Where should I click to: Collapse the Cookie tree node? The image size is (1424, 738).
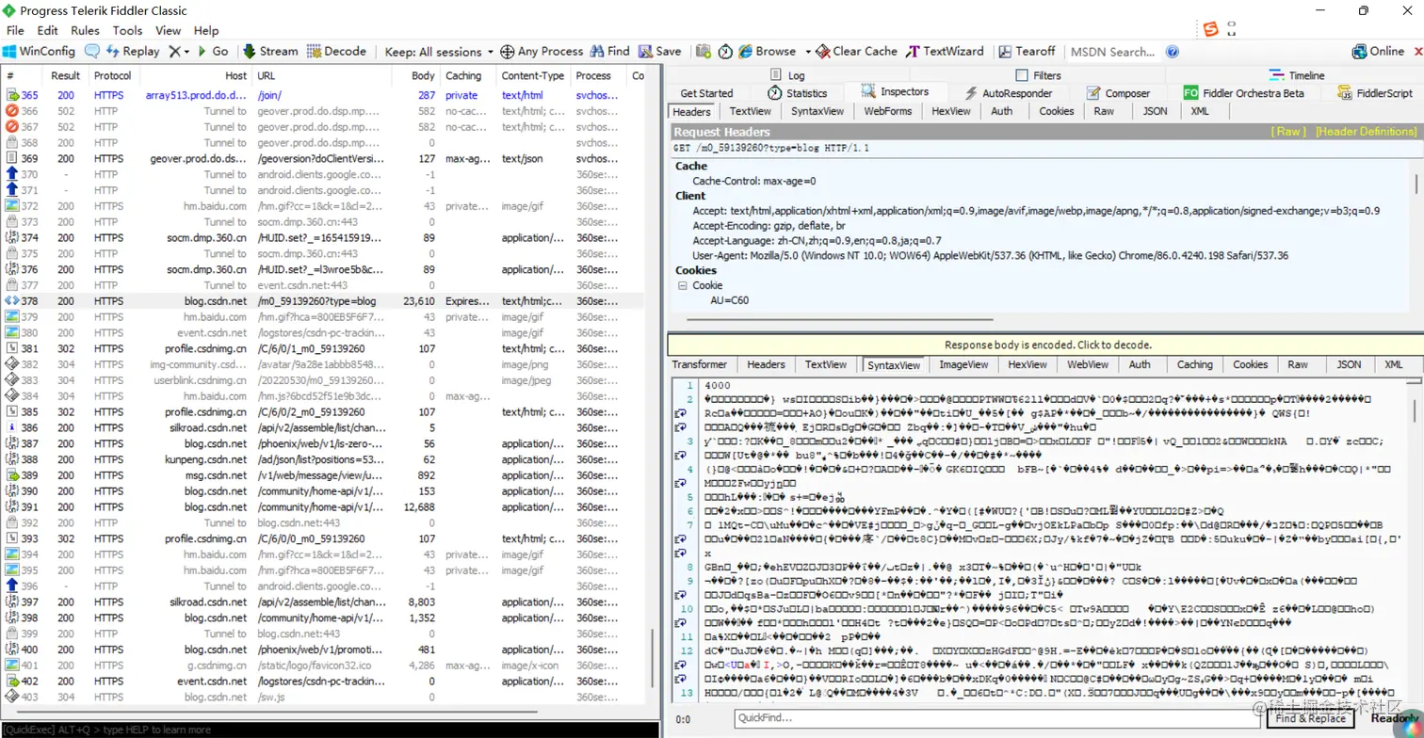(682, 285)
